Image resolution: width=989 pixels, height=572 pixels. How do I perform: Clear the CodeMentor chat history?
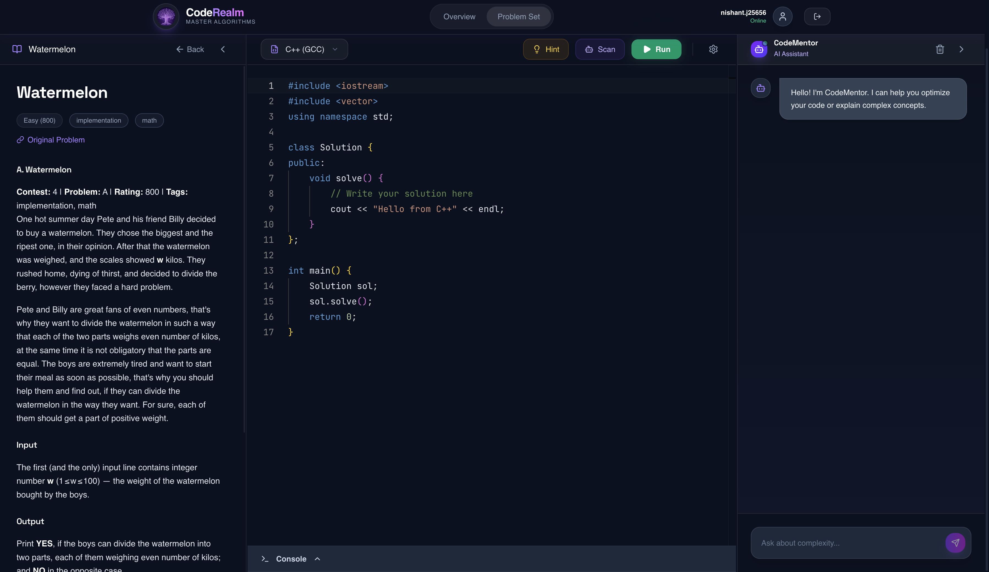coord(940,49)
